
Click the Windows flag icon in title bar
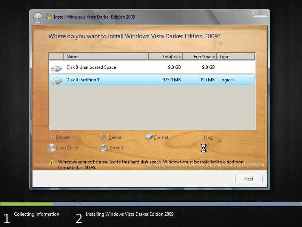48,17
